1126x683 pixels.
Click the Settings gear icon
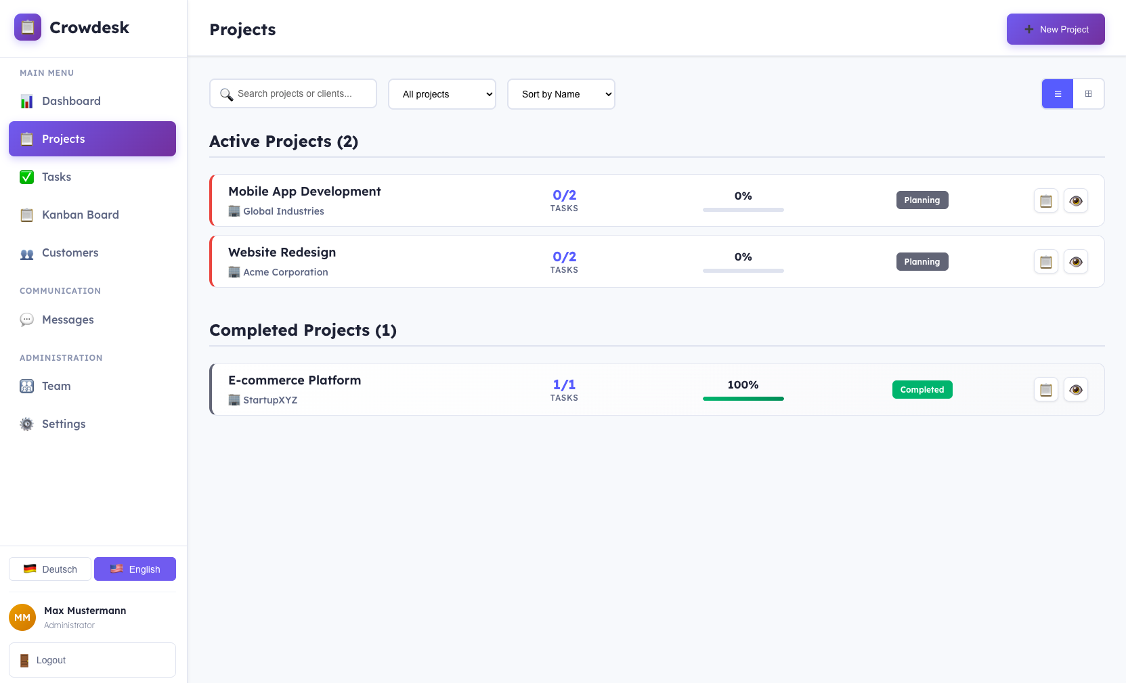[x=27, y=424]
